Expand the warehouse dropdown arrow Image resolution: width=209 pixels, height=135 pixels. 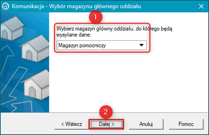point(141,45)
